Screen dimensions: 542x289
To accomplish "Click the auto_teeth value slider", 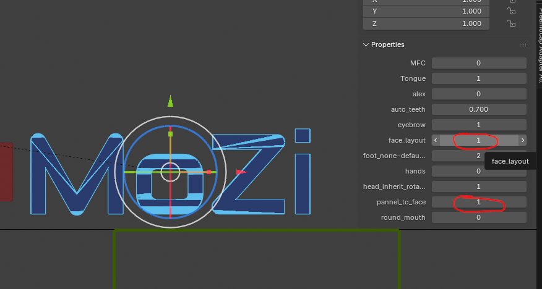I will [479, 109].
